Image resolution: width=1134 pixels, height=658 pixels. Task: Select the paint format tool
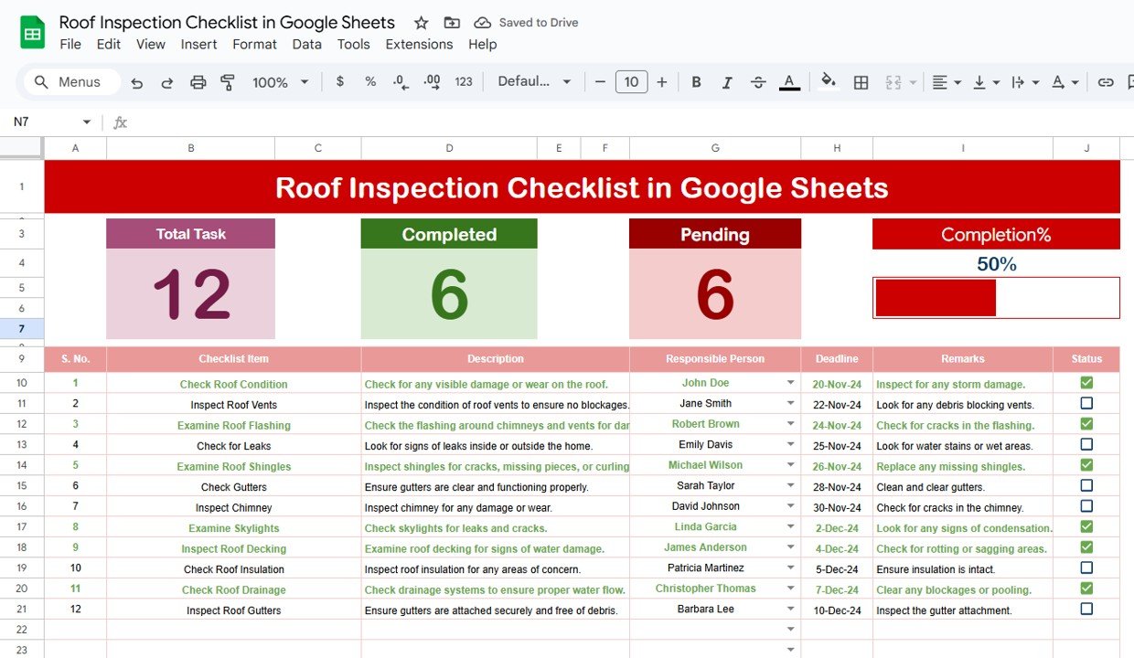[x=229, y=82]
